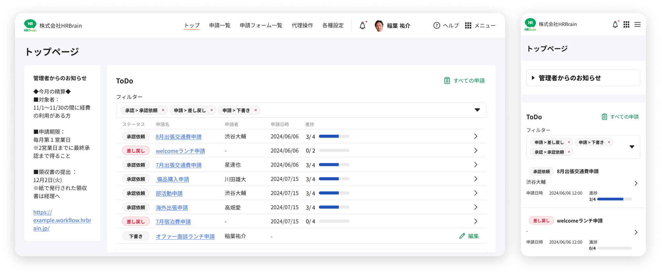Open row arrow for 7月宿泊費申請
Image resolution: width=662 pixels, height=275 pixels.
475,221
